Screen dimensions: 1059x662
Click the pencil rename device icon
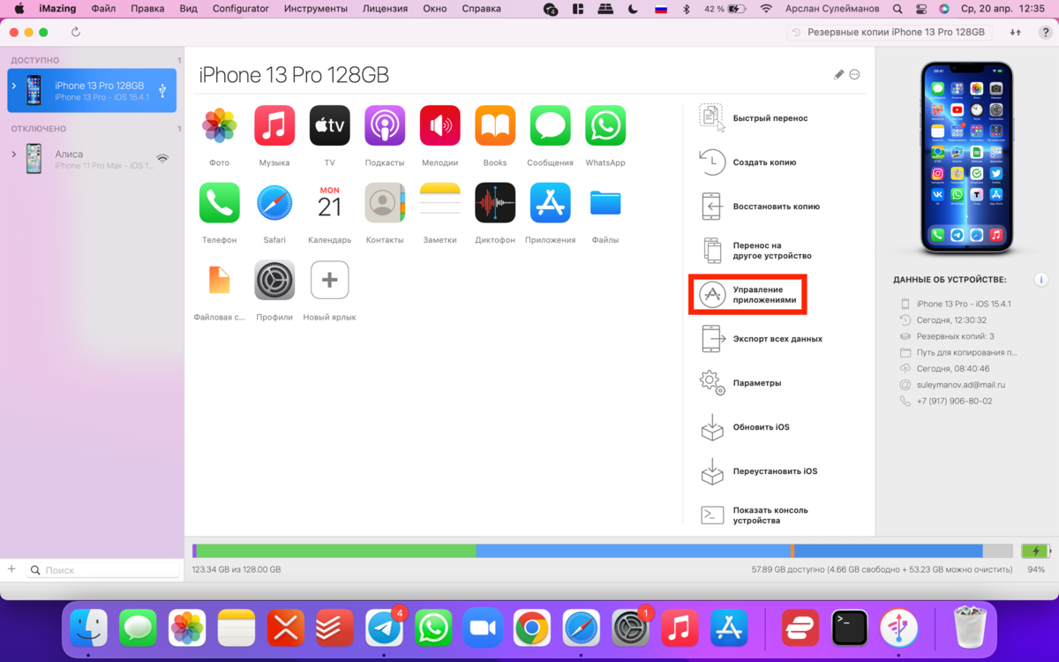coord(839,75)
